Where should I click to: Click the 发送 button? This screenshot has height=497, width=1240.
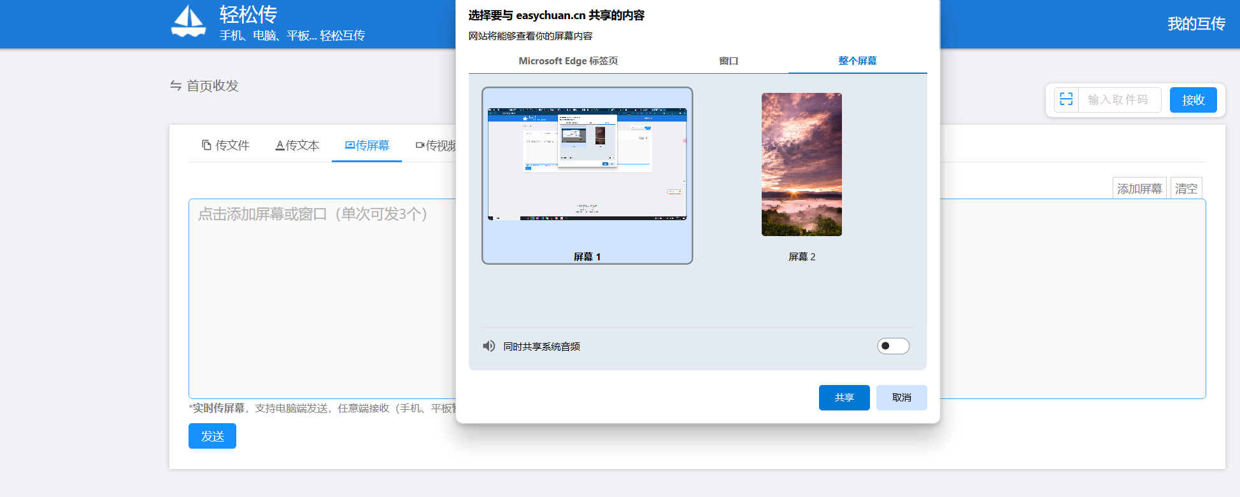tap(212, 436)
